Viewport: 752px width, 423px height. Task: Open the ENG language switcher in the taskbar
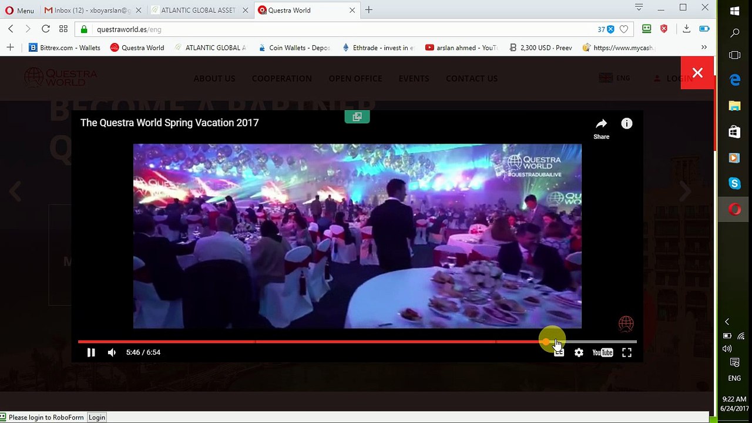click(x=734, y=378)
